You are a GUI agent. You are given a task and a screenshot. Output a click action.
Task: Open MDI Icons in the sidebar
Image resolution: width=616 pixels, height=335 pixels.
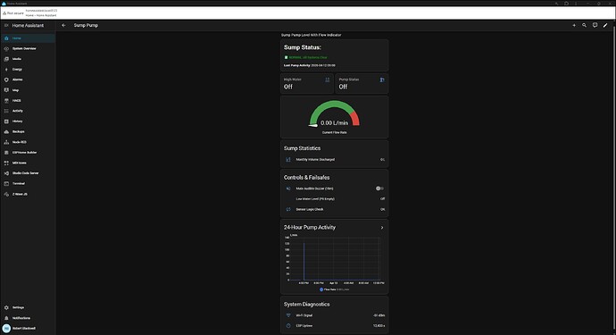pyautogui.click(x=28, y=163)
